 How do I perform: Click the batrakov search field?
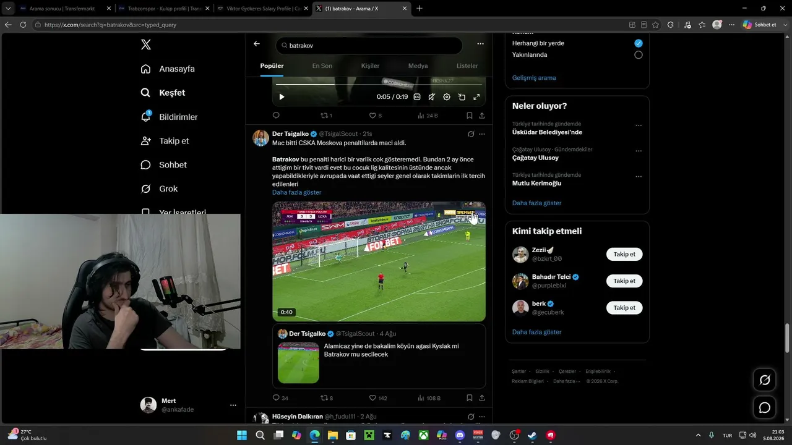369,45
